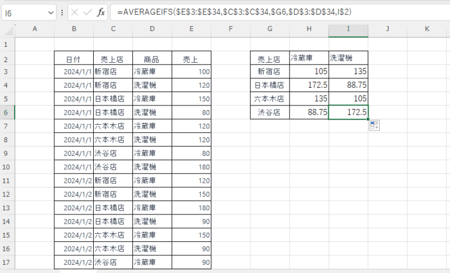The image size is (450, 273).
Task: Select row 6 header
Action: [x=7, y=112]
